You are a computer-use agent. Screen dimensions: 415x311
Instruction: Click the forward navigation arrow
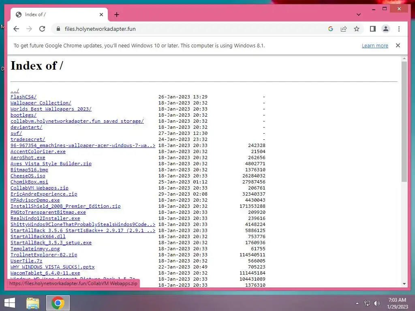point(29,29)
